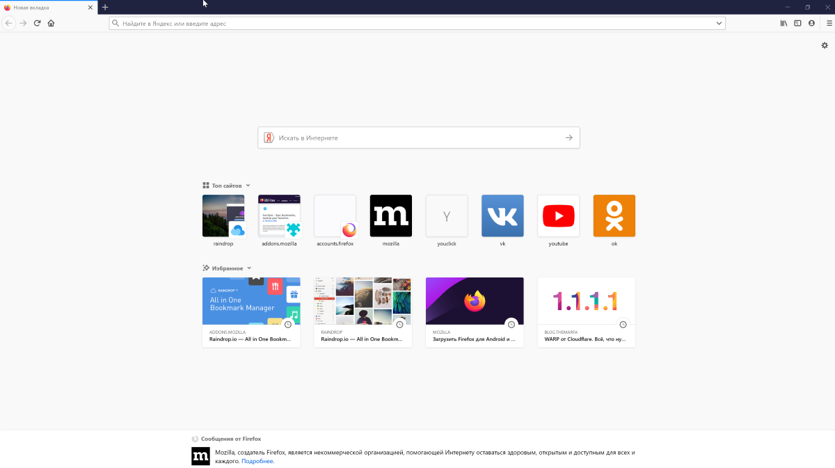The height and width of the screenshot is (468, 835).
Task: Collapse the 'Избранное' section
Action: pyautogui.click(x=249, y=267)
